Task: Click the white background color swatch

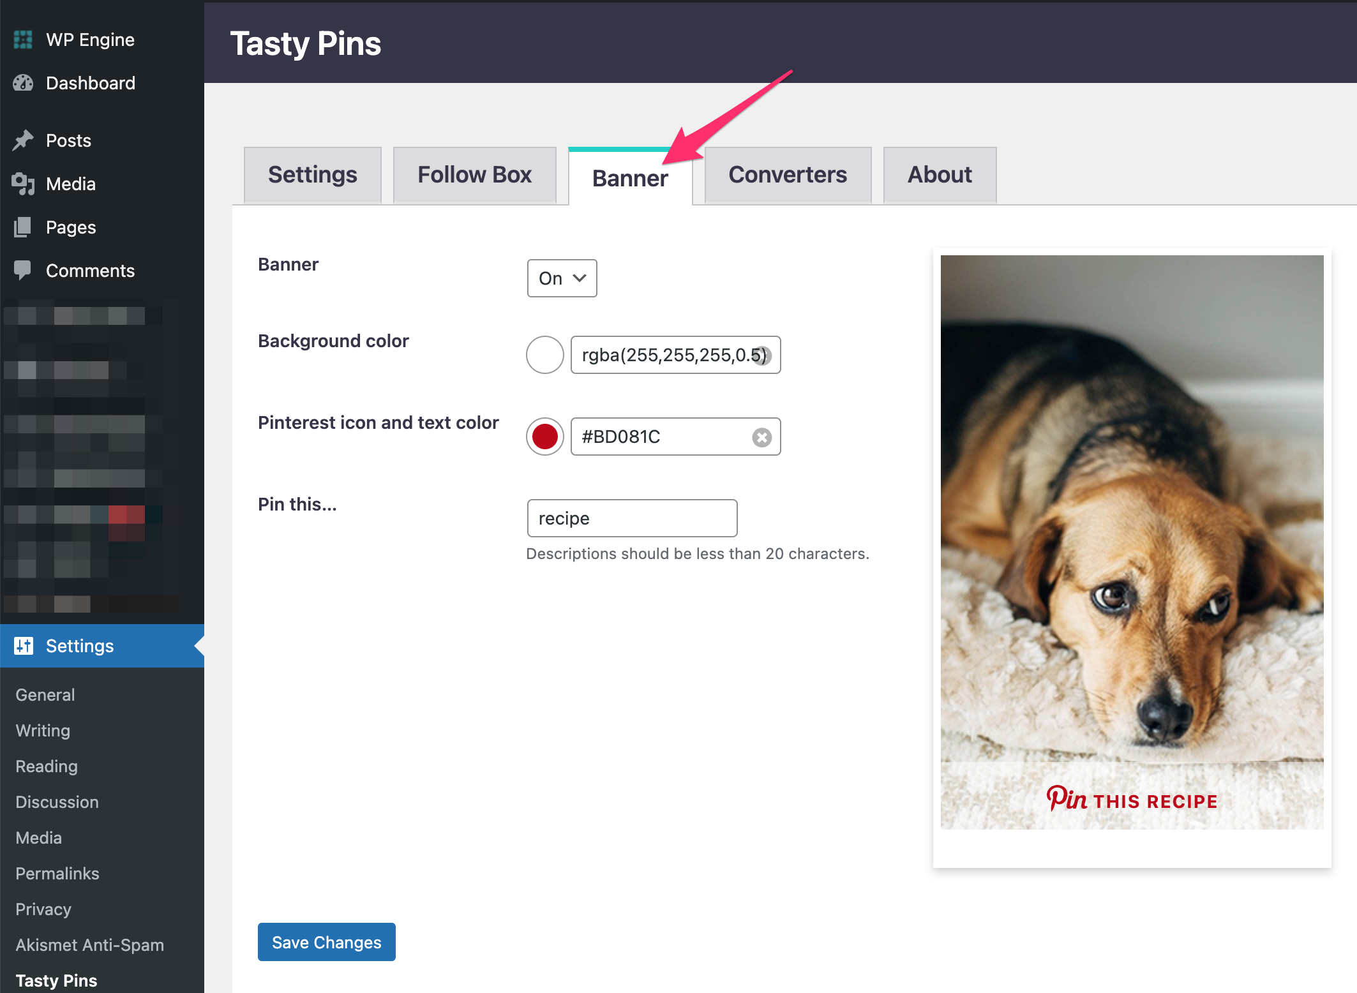Action: (545, 355)
